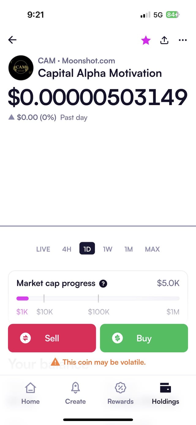Open market cap progress help icon
196x425 pixels.
click(103, 284)
